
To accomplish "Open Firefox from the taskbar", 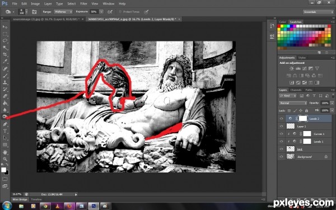I will [69, 206].
